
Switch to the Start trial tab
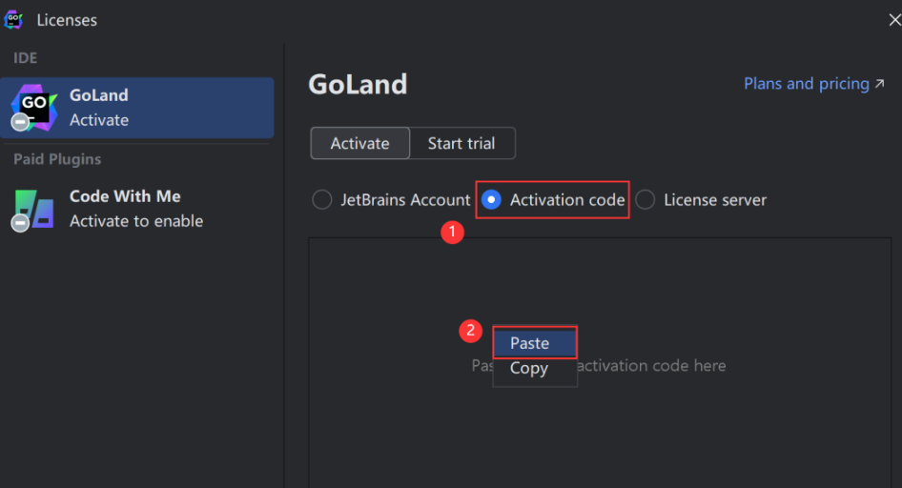pos(461,143)
